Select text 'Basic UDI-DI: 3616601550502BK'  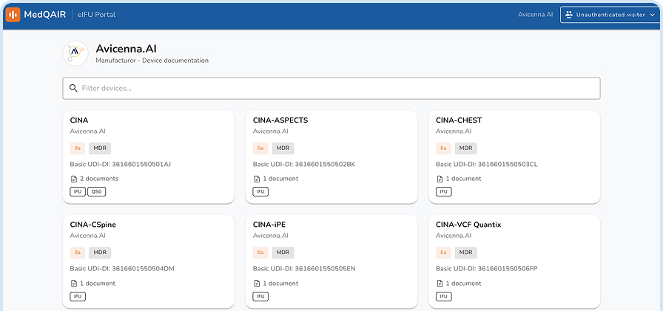click(x=304, y=164)
